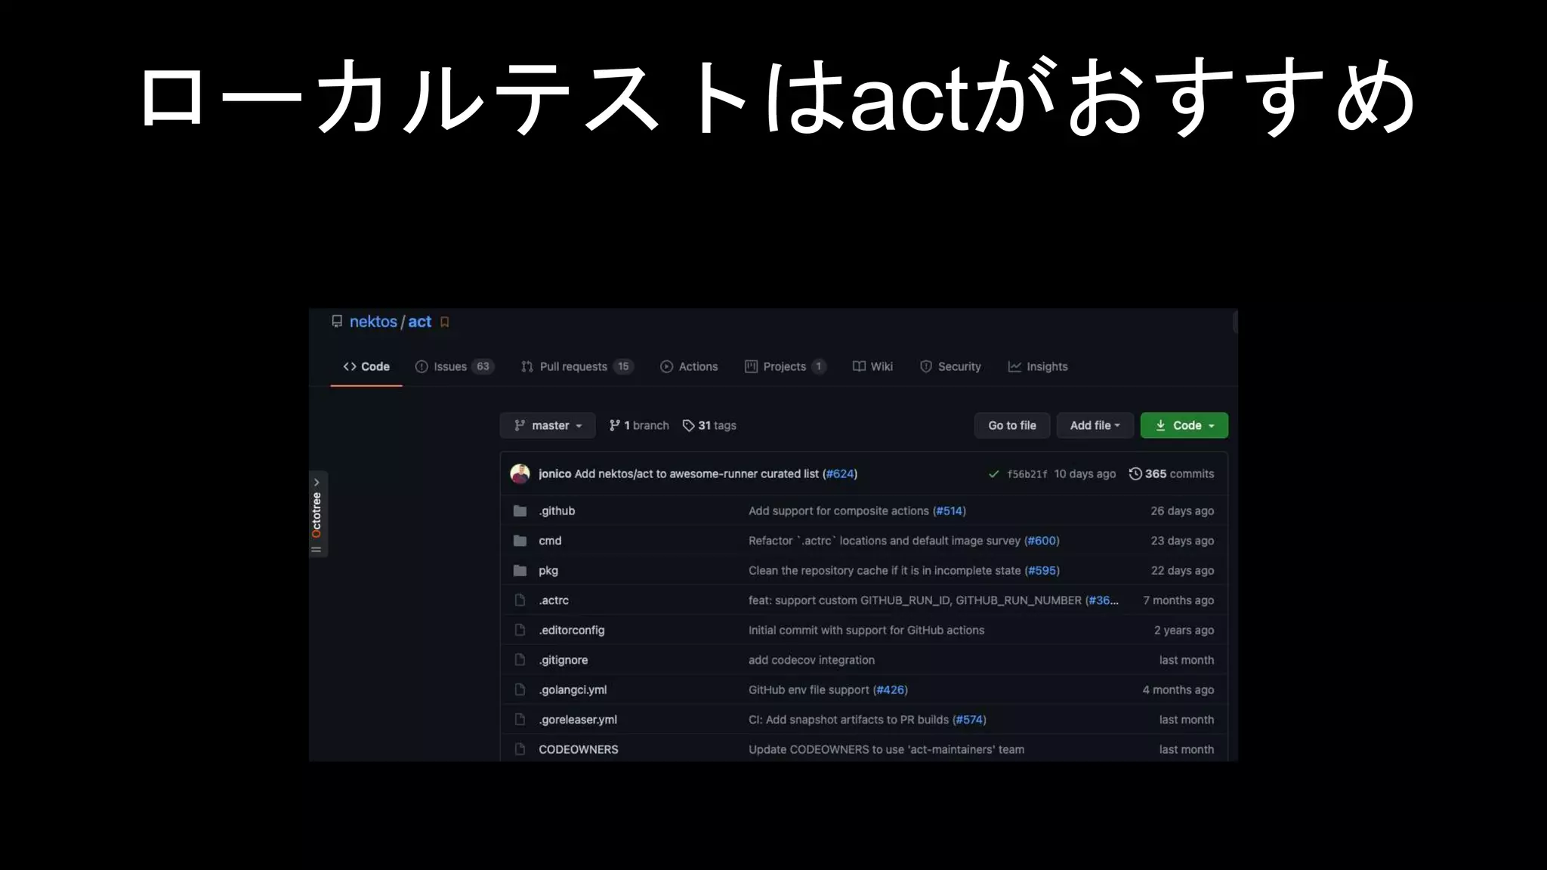Open the .goreleaser.yml file
Screen dimensions: 1547x870
(578, 720)
